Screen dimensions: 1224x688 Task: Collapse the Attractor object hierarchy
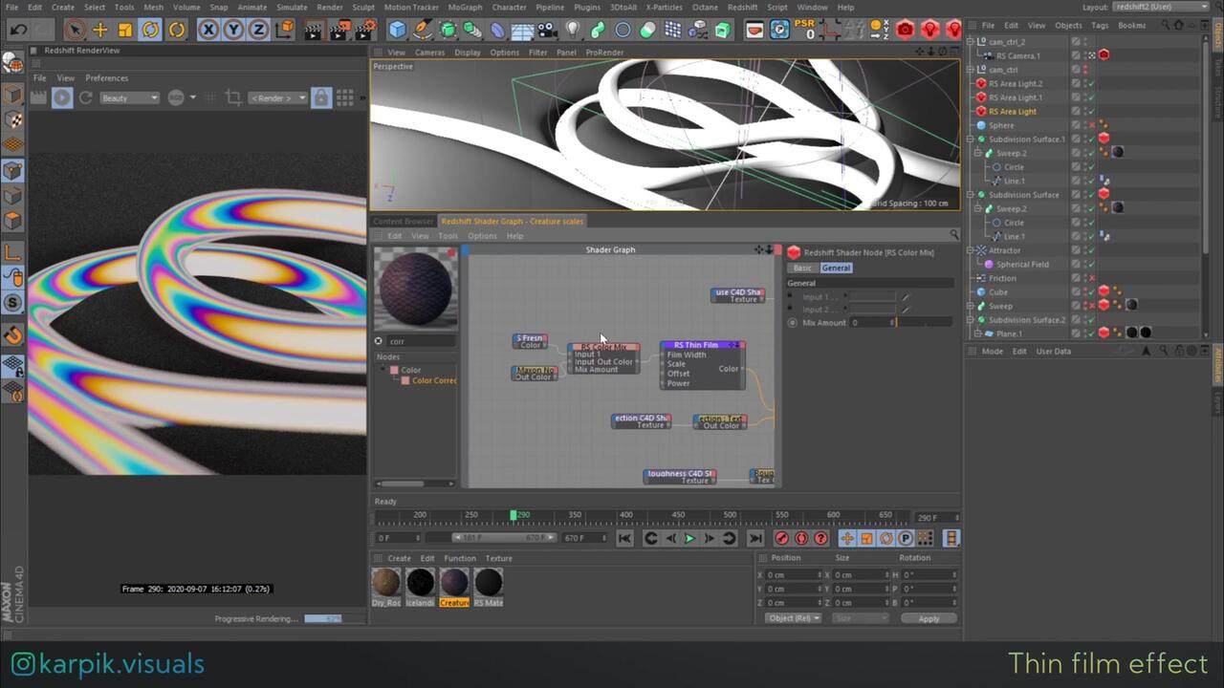pos(970,250)
